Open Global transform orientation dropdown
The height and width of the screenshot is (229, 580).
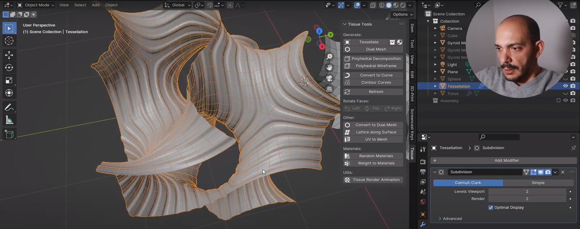pyautogui.click(x=178, y=5)
